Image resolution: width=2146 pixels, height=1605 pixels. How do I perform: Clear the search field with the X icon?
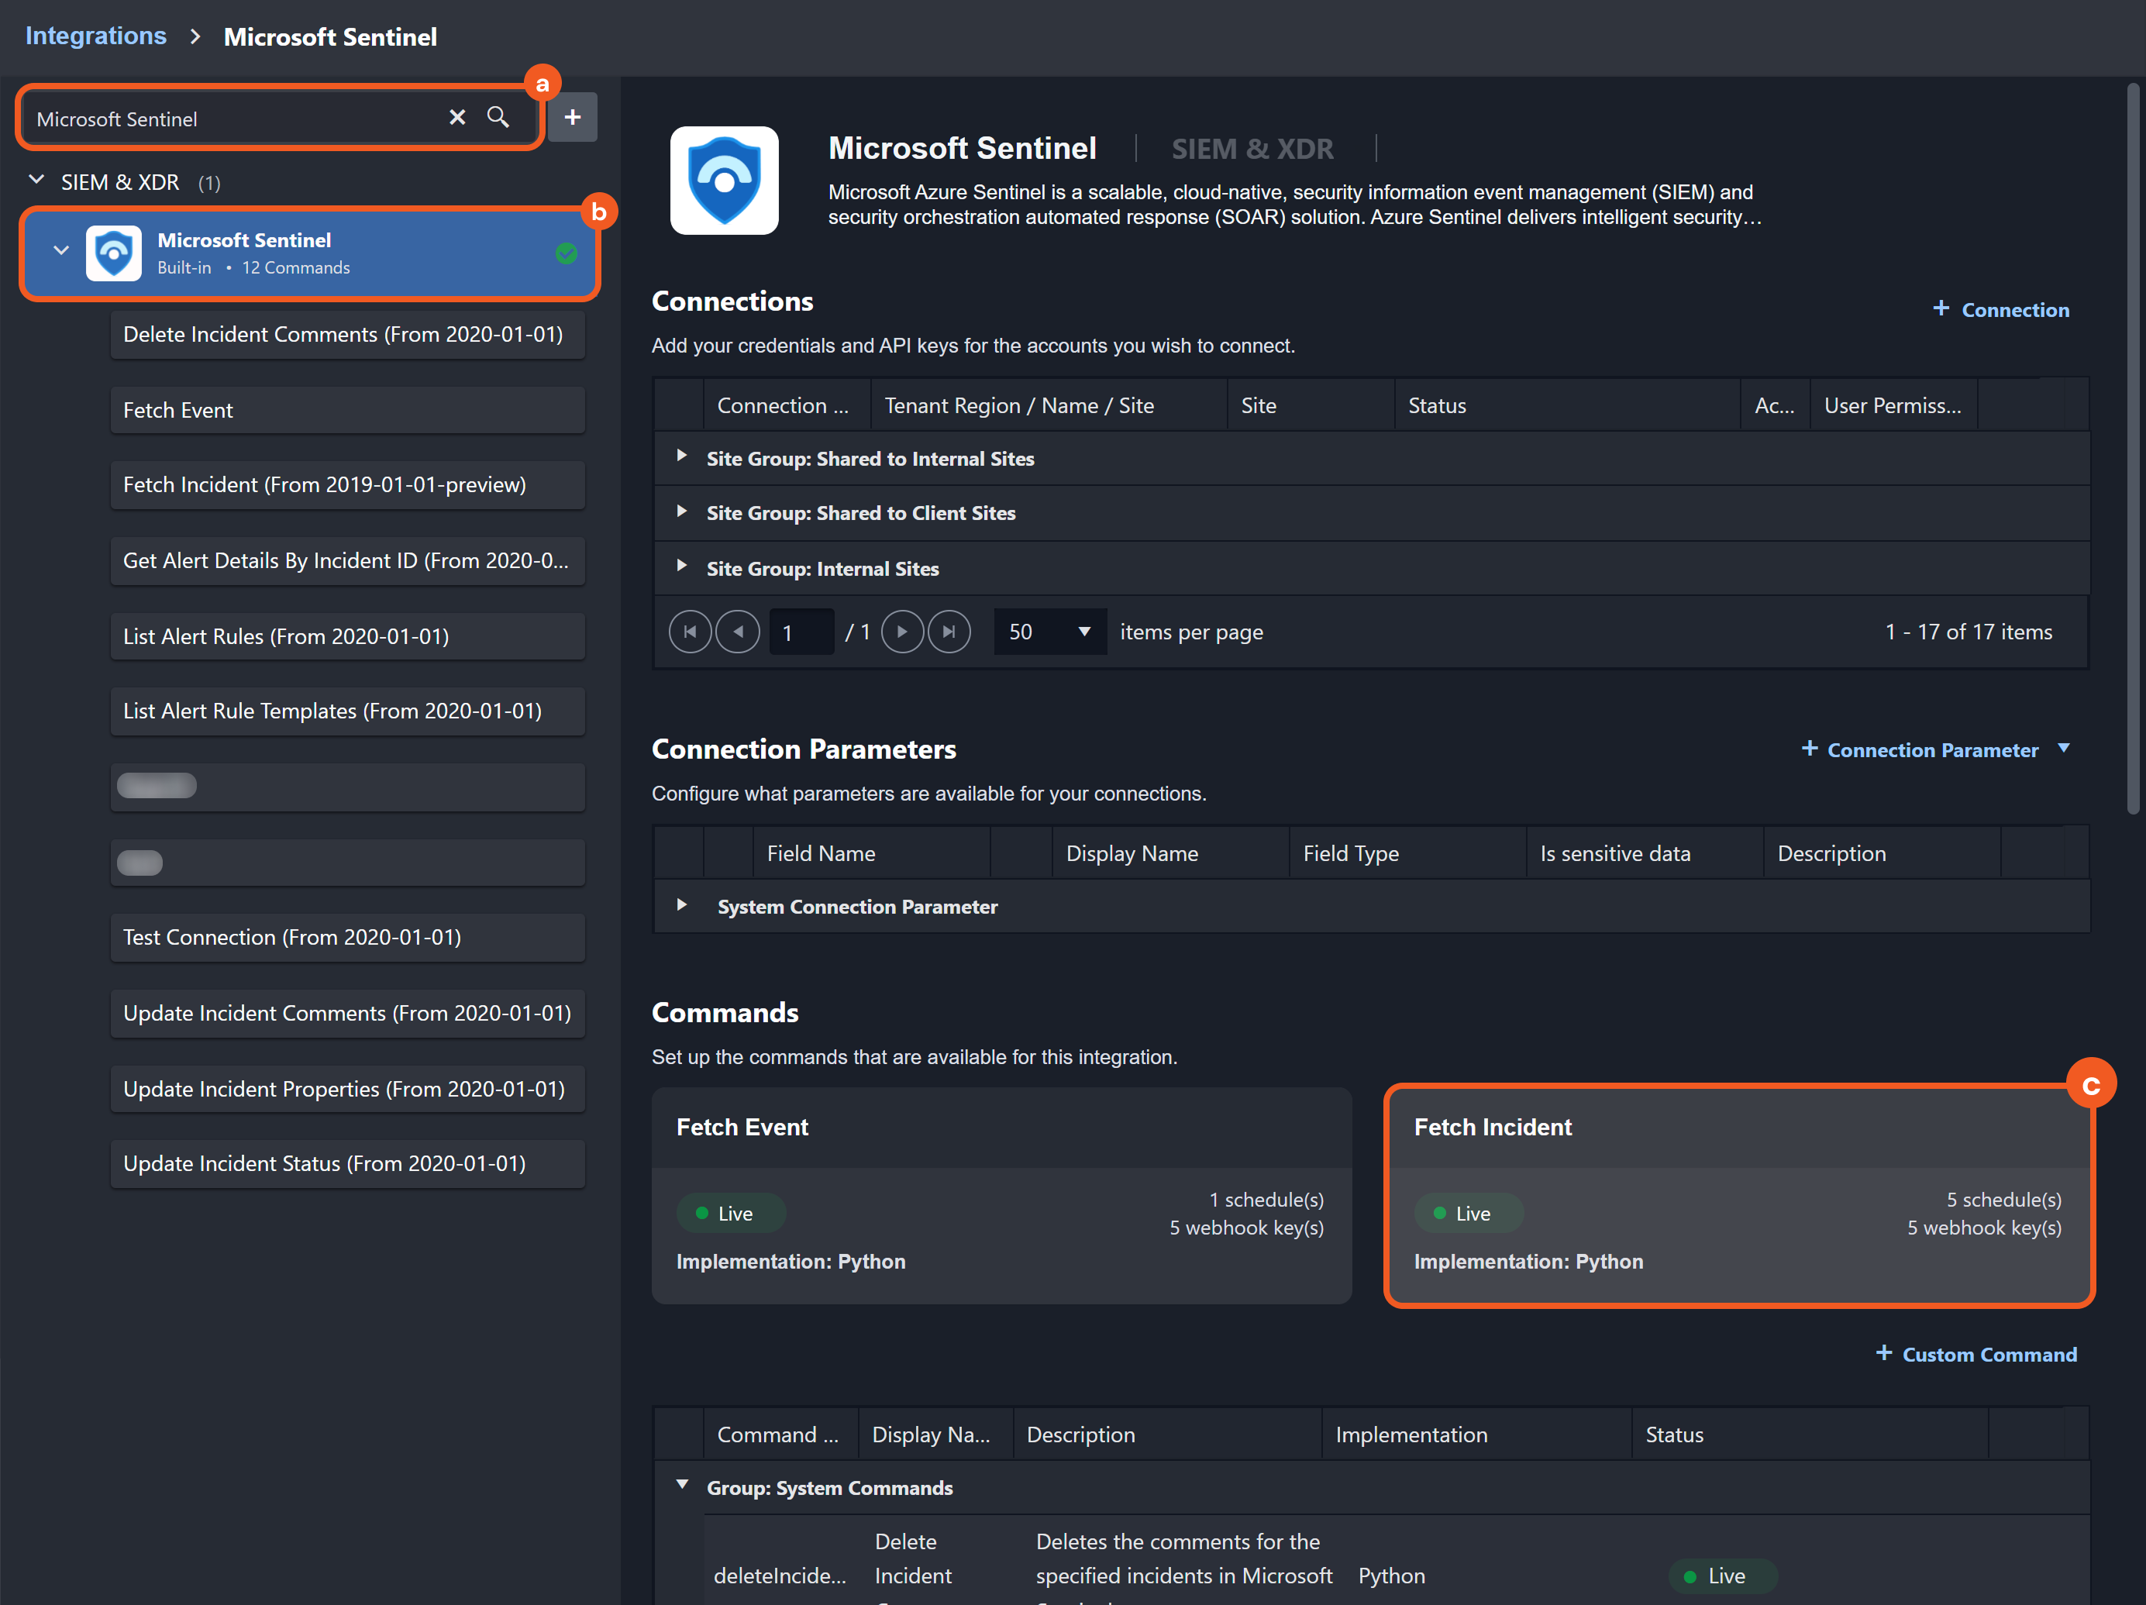coord(457,118)
